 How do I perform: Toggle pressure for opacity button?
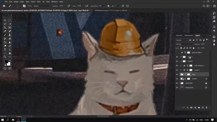tap(68, 6)
